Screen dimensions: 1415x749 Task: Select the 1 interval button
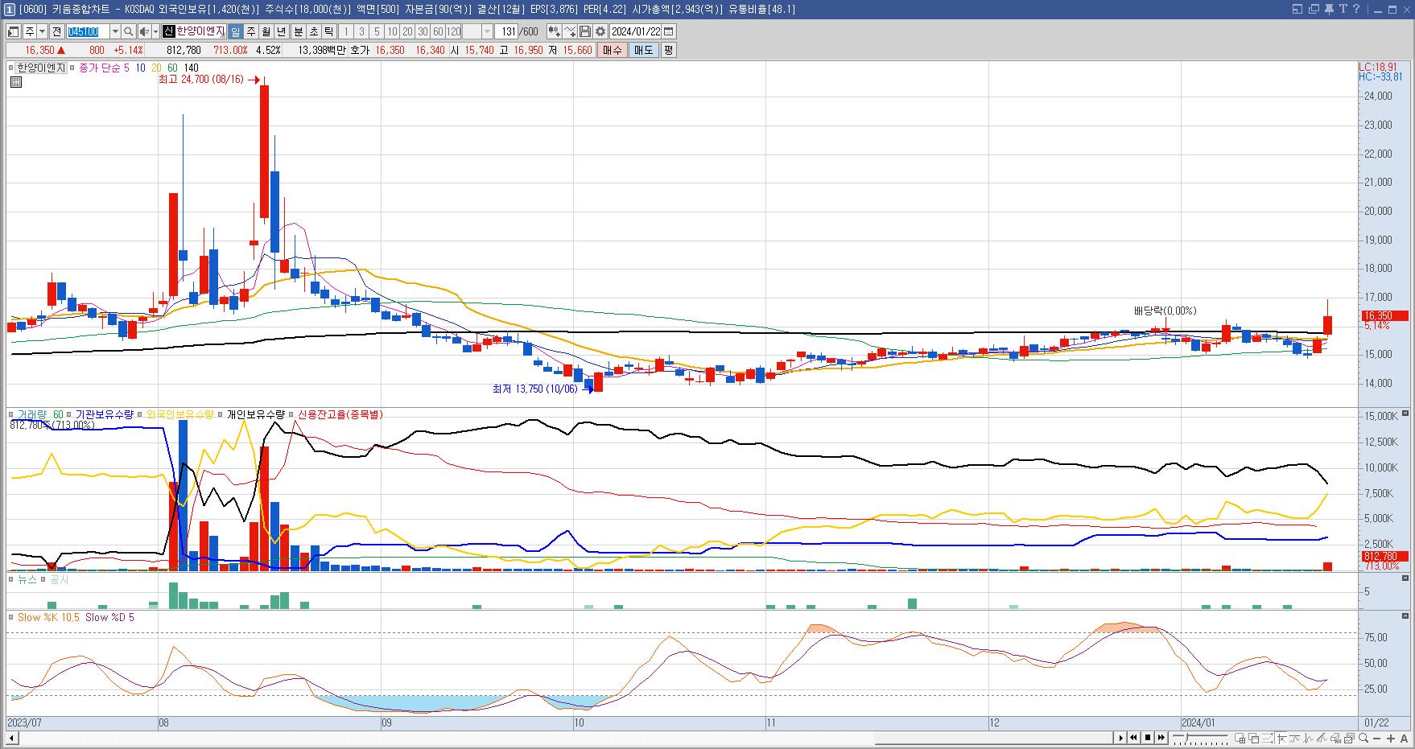click(345, 31)
